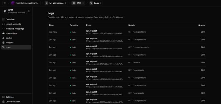This screenshot has height=104, width=221.
Task: Click http_request:3454cb0dc7664c718a7c7 event ID
Action: tap(104, 64)
